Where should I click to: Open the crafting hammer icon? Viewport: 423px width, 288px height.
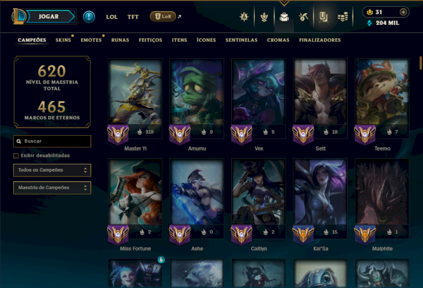pyautogui.click(x=304, y=17)
